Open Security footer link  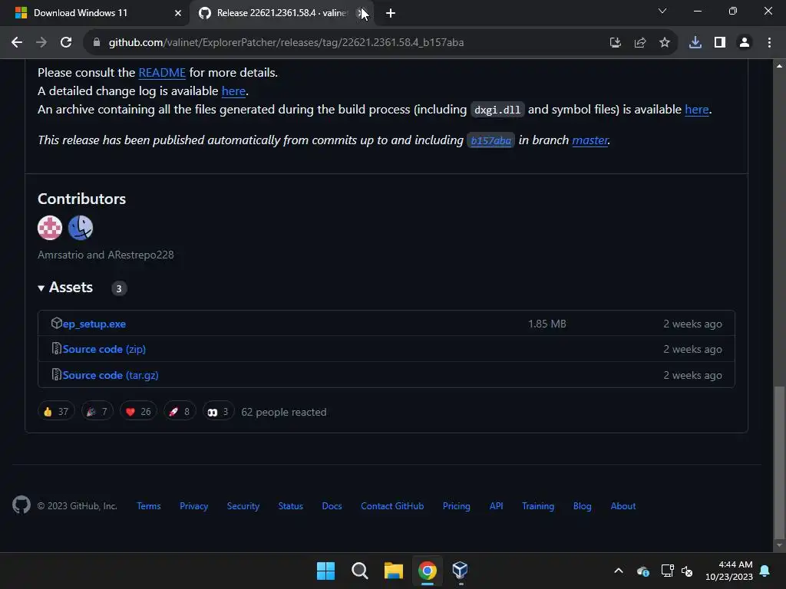pos(243,506)
